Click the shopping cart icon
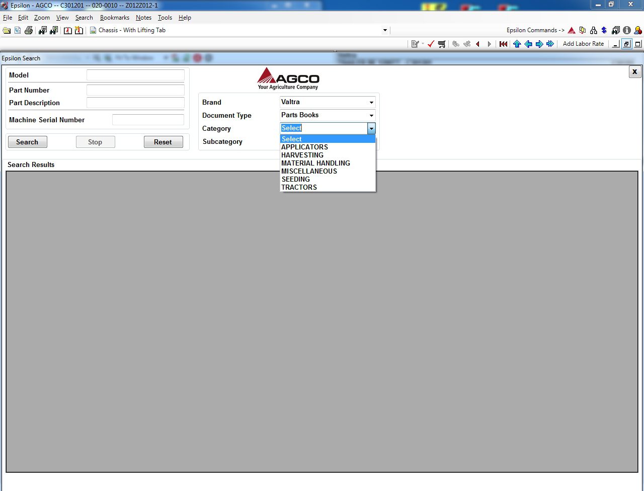The width and height of the screenshot is (644, 491). 442,44
